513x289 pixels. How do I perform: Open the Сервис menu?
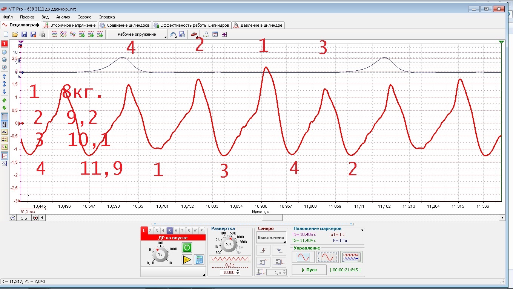pyautogui.click(x=84, y=17)
